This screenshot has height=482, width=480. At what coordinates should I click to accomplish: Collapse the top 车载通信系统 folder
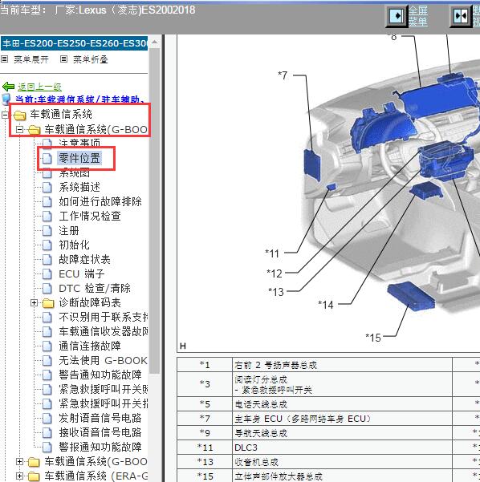click(x=5, y=115)
